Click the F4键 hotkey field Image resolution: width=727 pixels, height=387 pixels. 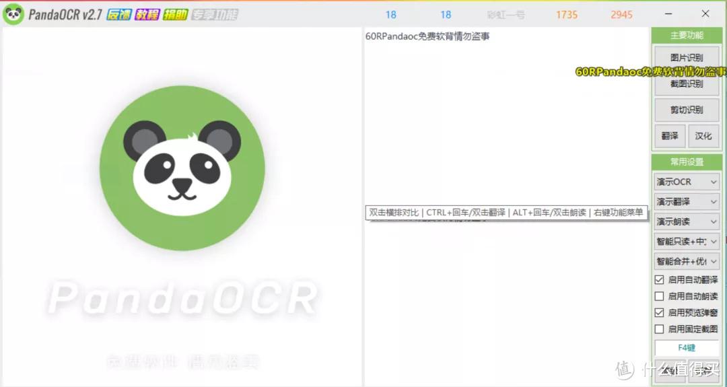[687, 347]
